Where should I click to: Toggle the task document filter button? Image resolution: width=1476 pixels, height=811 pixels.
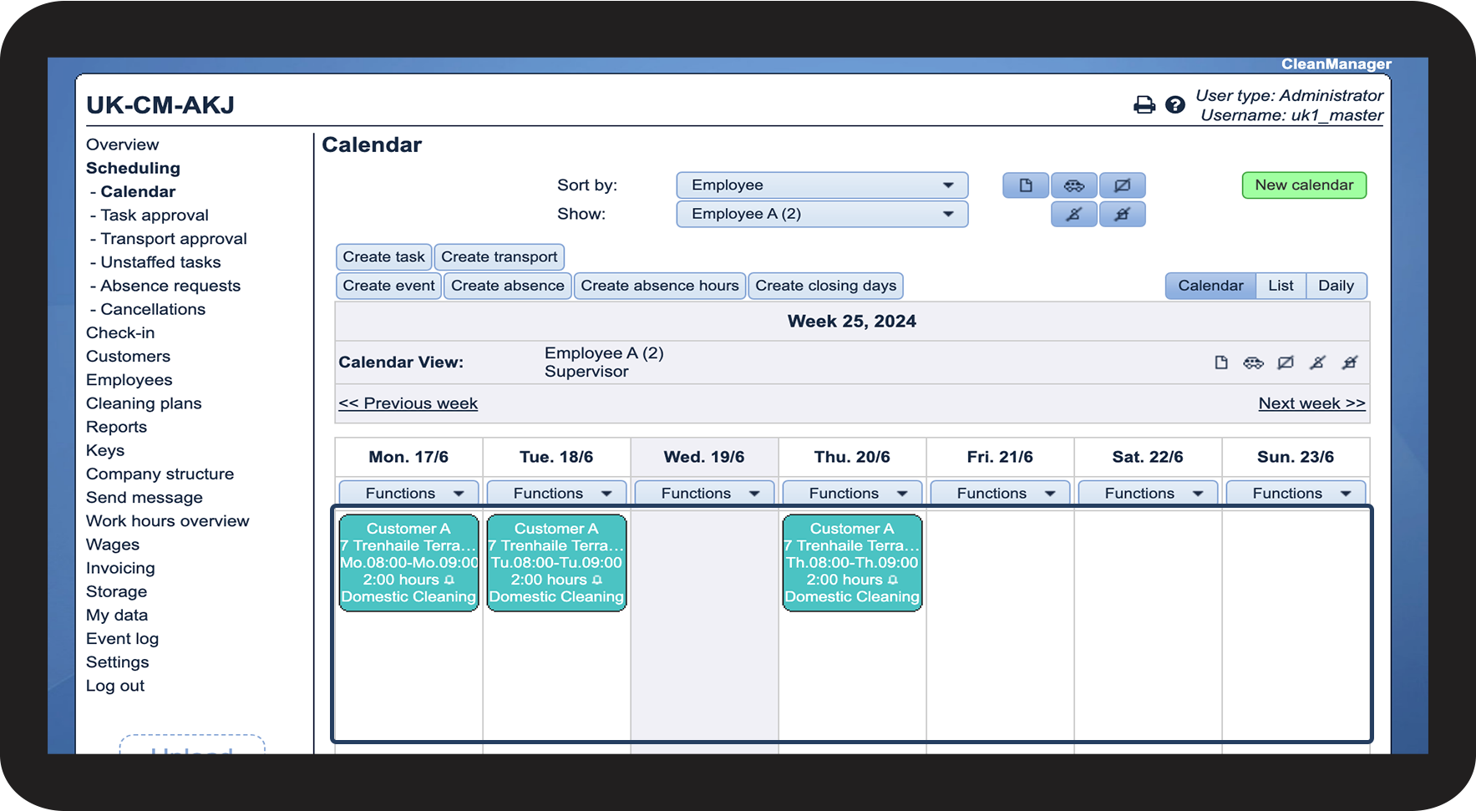click(x=1026, y=185)
